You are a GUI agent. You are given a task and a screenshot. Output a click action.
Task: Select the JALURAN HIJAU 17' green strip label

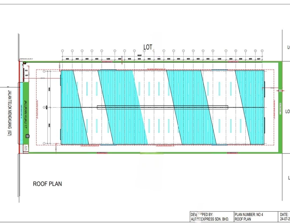26,115
